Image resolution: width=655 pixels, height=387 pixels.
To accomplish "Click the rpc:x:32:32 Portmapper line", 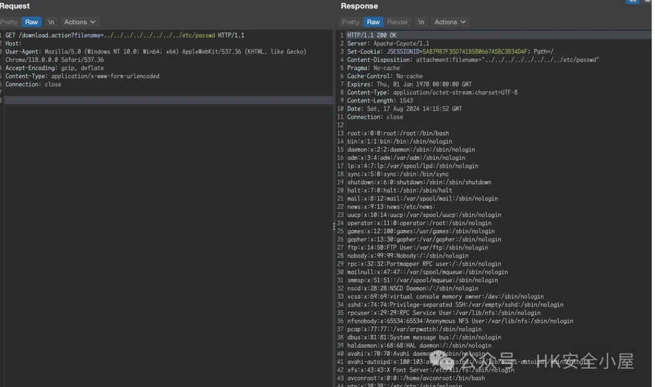I will [x=425, y=264].
